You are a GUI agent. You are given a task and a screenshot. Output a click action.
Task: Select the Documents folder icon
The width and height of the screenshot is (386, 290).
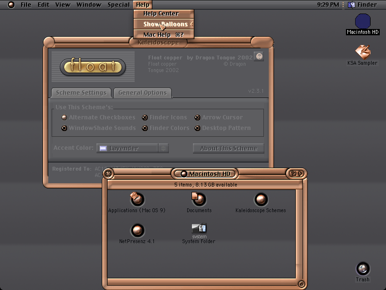[199, 199]
